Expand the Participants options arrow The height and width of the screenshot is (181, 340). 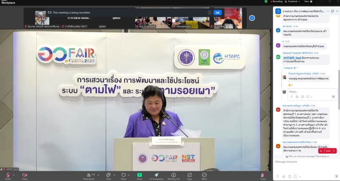click(98, 175)
